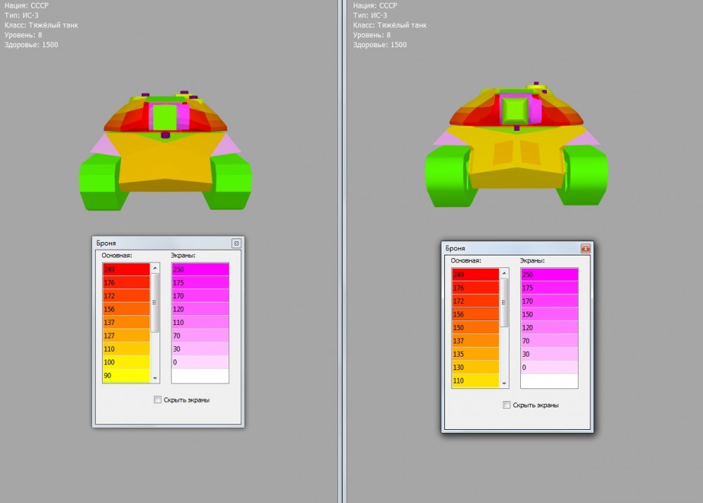Click scroll-down arrow in right Основная list
Screen dimensions: 703x503
point(504,383)
